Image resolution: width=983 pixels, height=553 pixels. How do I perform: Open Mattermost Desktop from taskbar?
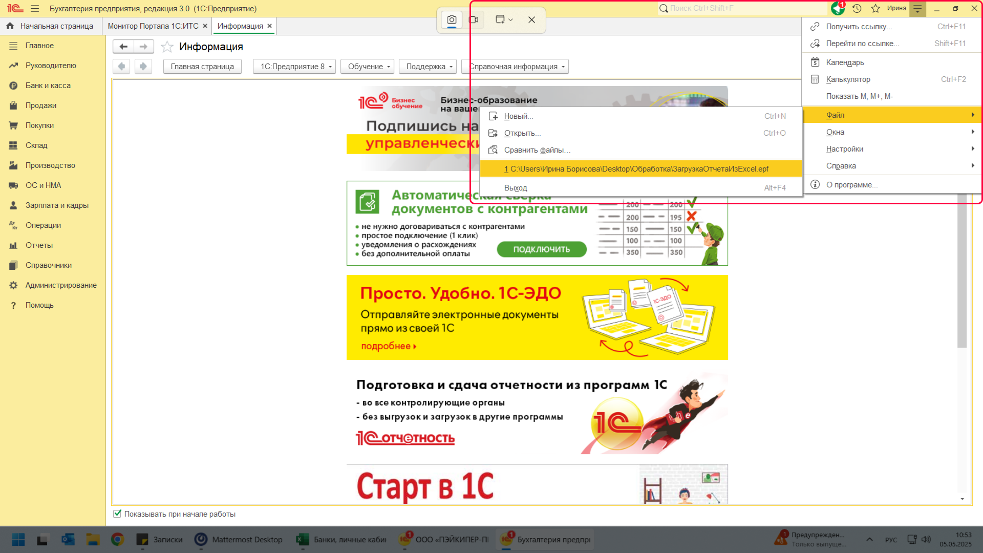tap(239, 540)
